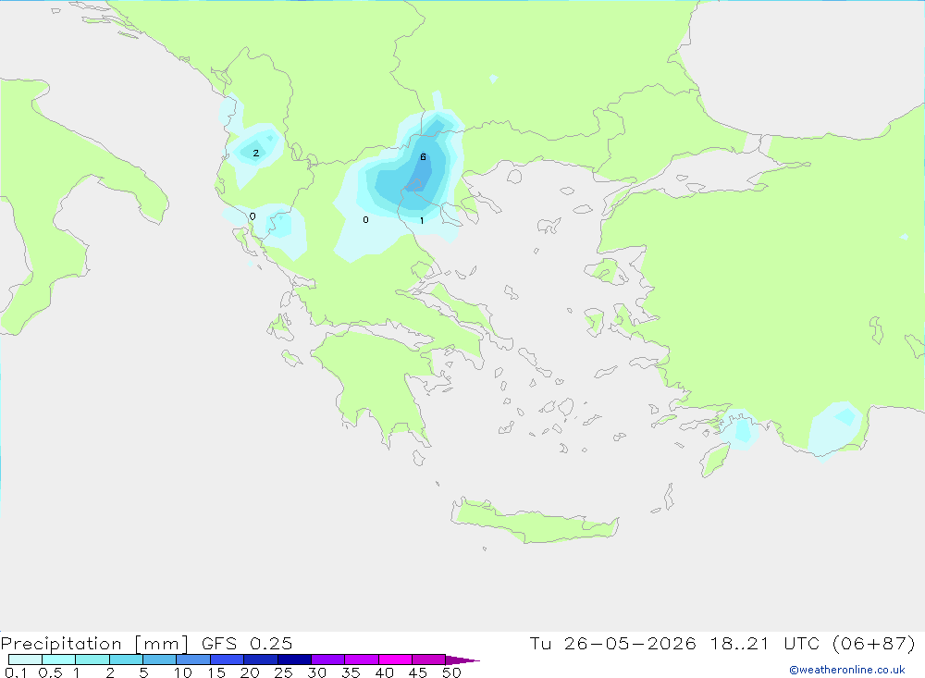
Task: Click the '25' legend scale label
Action: pyautogui.click(x=284, y=672)
